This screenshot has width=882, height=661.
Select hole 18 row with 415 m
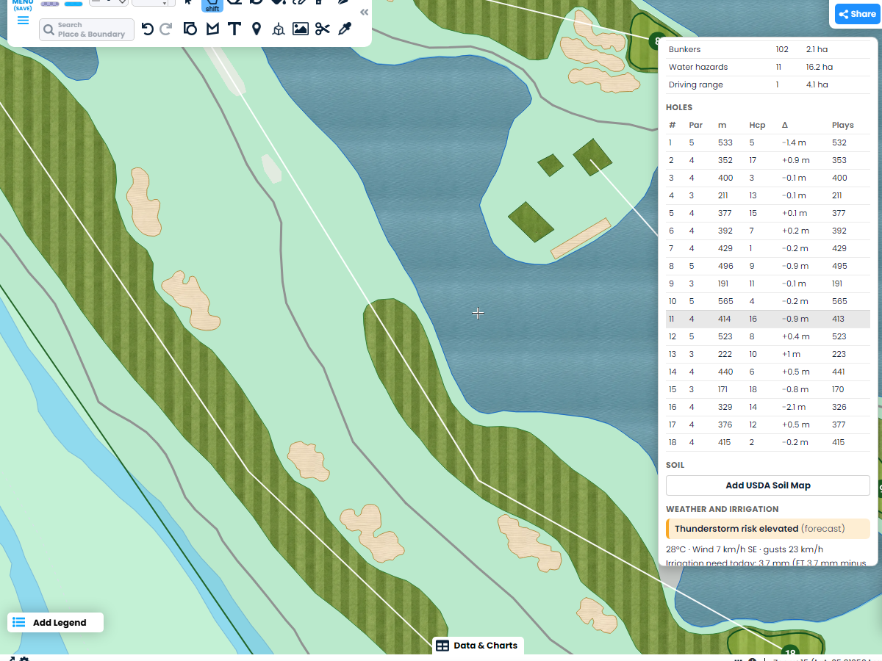tap(768, 442)
